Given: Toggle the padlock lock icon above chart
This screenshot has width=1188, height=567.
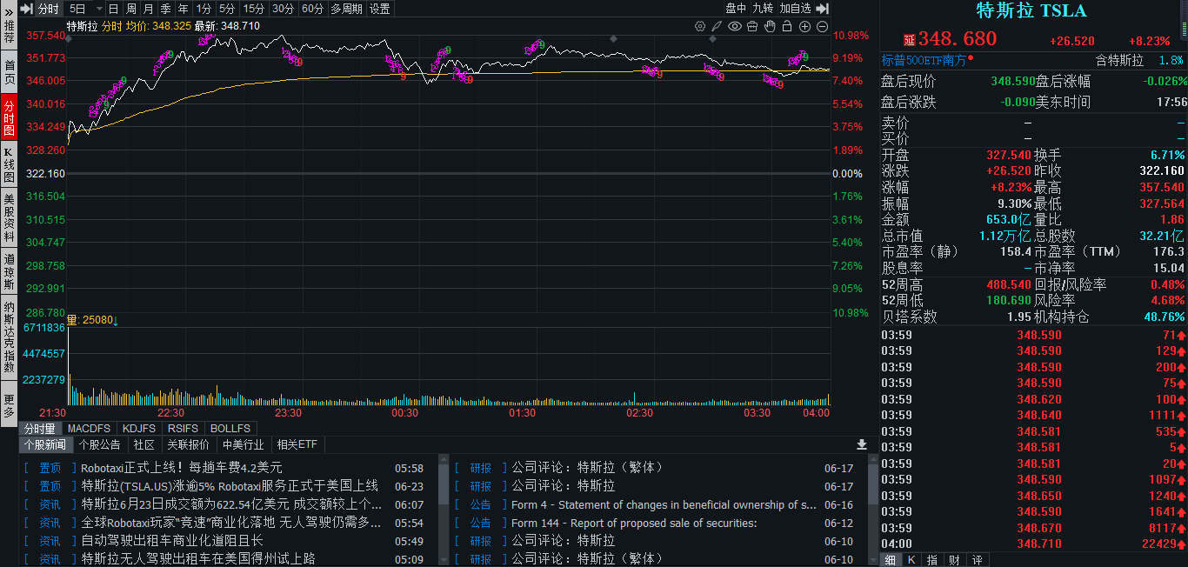Looking at the screenshot, I should (786, 26).
